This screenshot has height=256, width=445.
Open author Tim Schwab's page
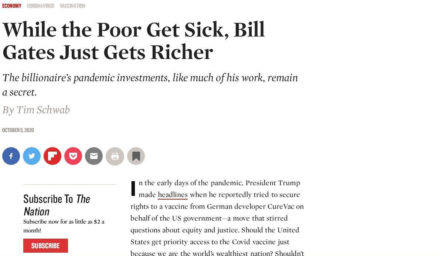43,110
